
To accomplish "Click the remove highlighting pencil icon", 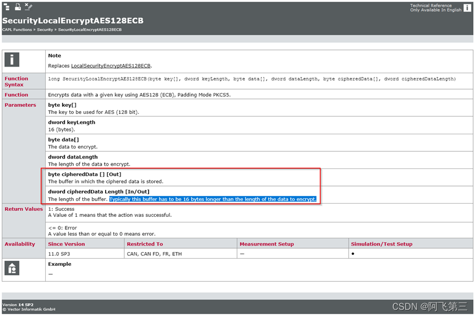I will coord(29,7).
